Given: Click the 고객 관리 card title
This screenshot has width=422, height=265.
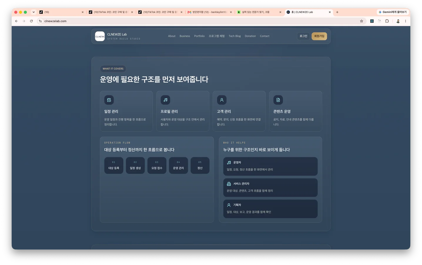Looking at the screenshot, I should point(224,112).
